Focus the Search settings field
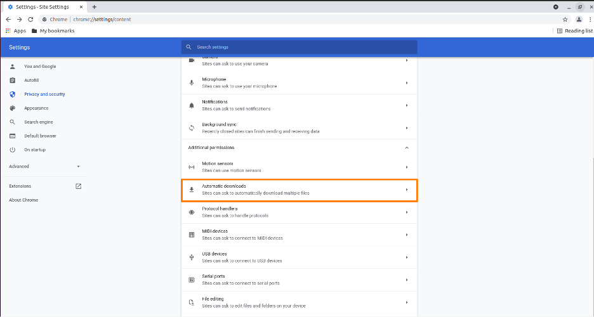594x317 pixels. [300, 48]
